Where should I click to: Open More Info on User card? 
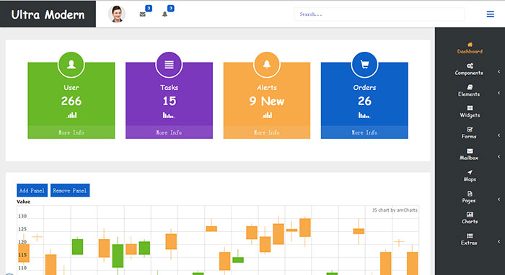click(71, 132)
